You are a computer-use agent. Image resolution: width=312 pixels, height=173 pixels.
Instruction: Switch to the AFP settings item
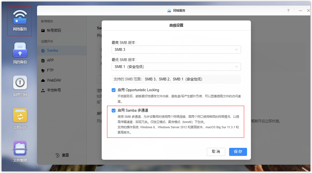pyautogui.click(x=50, y=61)
